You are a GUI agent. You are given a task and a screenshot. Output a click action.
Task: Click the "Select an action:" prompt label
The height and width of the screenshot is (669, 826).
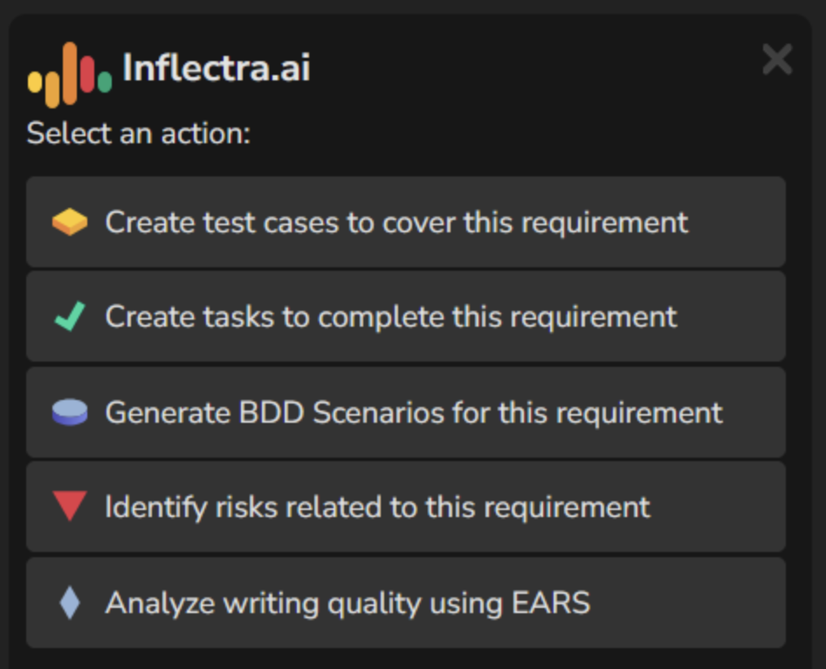pyautogui.click(x=139, y=134)
